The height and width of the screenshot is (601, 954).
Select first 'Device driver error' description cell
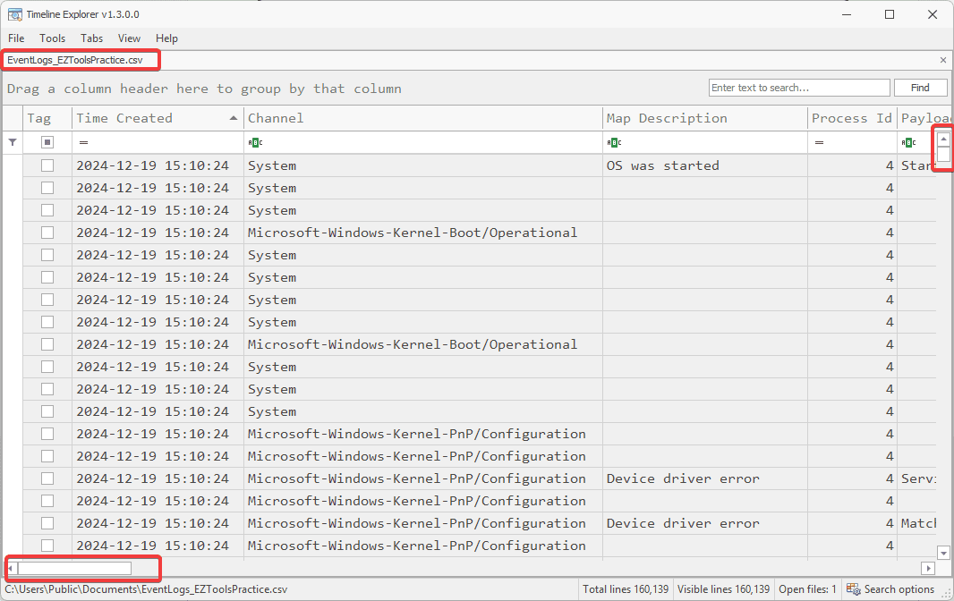704,478
